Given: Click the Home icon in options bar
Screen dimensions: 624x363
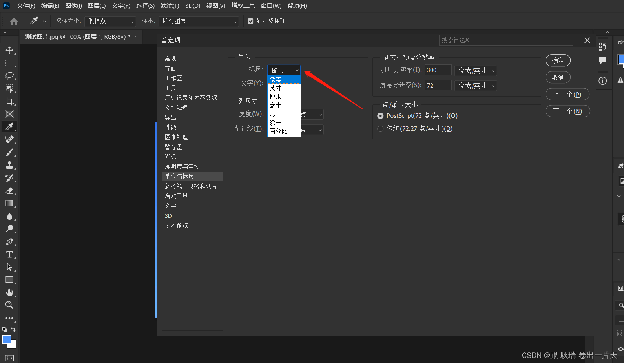Looking at the screenshot, I should tap(14, 21).
